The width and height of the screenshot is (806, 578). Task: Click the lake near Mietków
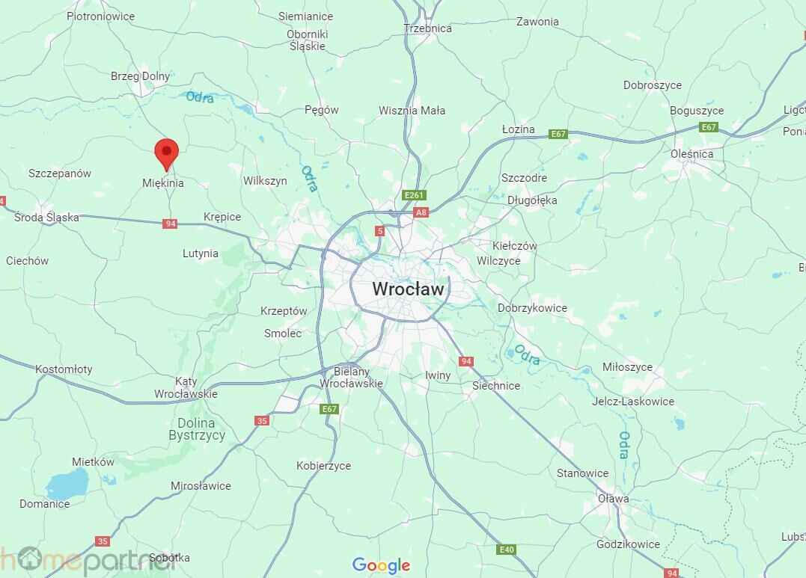[67, 484]
